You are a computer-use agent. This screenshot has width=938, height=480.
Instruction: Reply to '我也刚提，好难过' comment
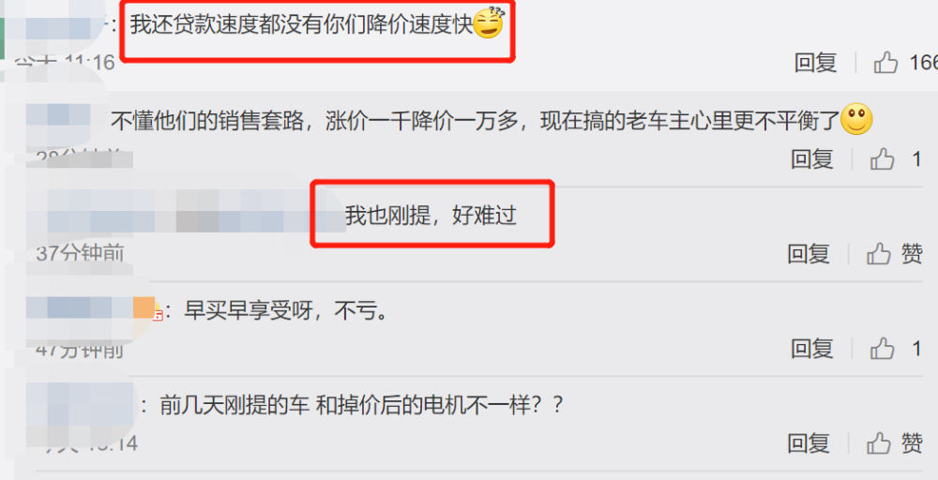809,255
